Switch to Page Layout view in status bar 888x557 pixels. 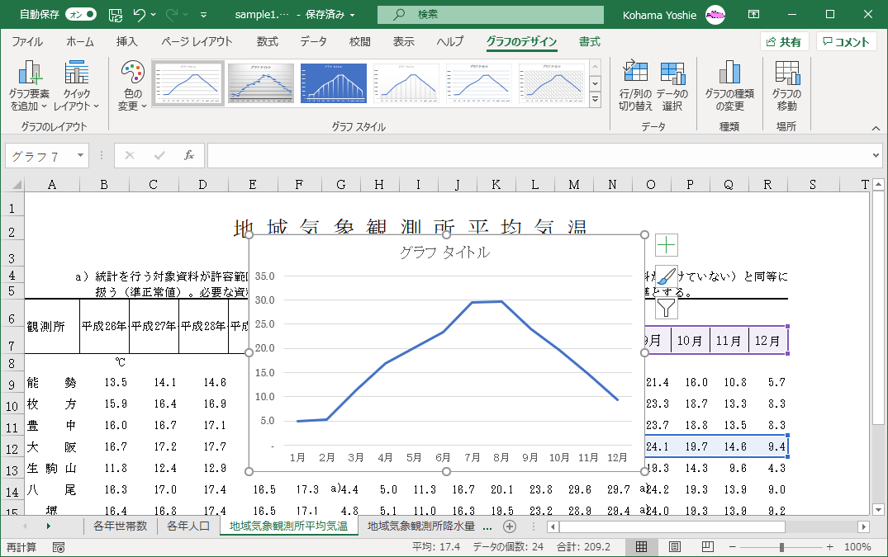pos(674,547)
